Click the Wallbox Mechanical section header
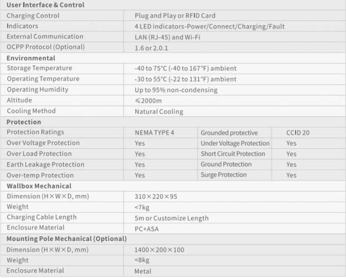The width and height of the screenshot is (346, 278). [x=39, y=186]
